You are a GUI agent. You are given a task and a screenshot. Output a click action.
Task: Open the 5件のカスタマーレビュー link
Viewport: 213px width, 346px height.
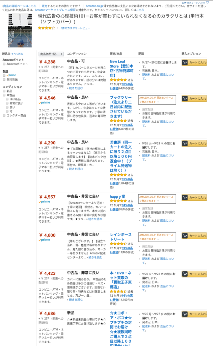pyautogui.click(x=75, y=28)
